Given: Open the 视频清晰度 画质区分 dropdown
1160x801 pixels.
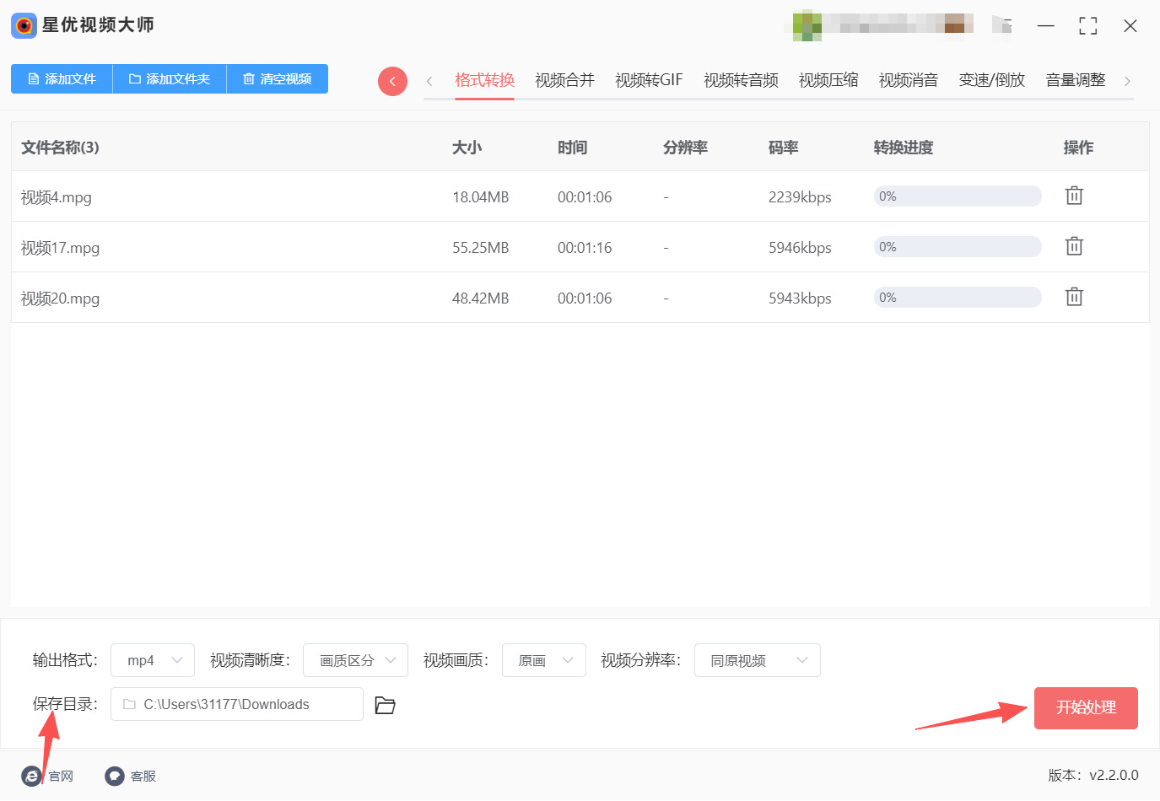Looking at the screenshot, I should tap(355, 660).
